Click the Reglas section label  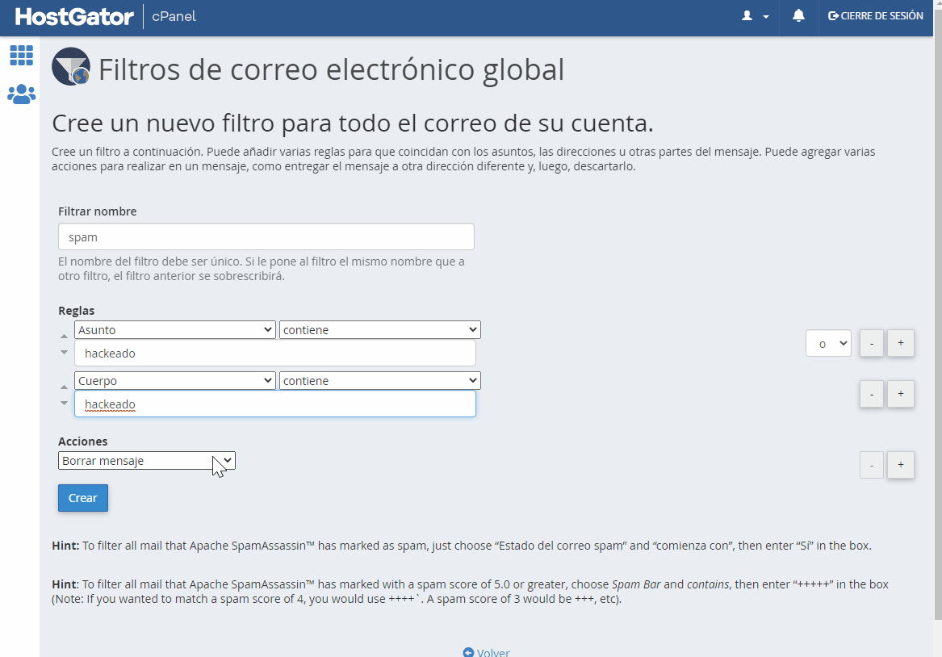coord(77,311)
